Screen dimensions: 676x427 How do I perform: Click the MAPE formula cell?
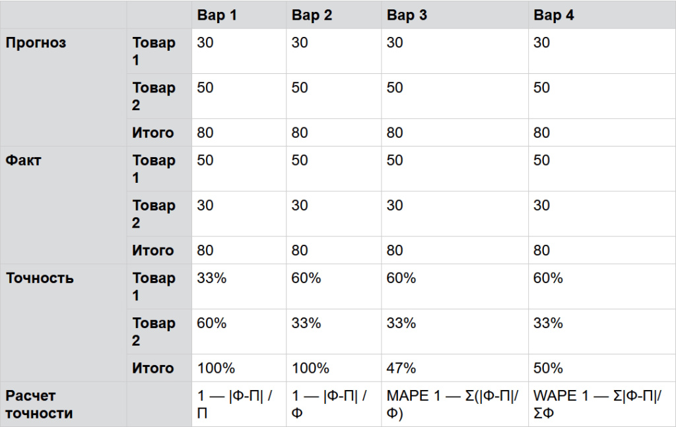[453, 405]
